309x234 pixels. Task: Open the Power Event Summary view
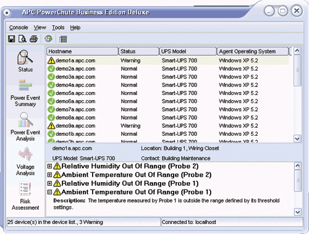(x=25, y=93)
